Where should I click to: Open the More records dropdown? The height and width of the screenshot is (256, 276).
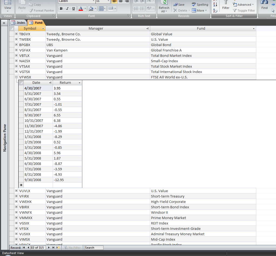click(199, 11)
